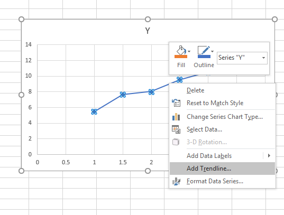Click the Reset to Match Style icon
This screenshot has height=215, width=284.
(x=176, y=103)
